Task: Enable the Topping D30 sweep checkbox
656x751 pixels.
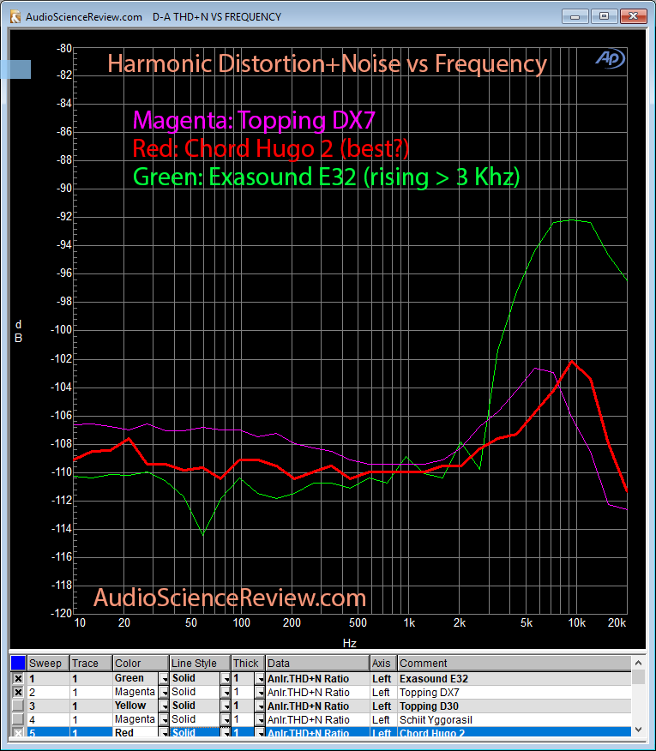Action: click(18, 706)
